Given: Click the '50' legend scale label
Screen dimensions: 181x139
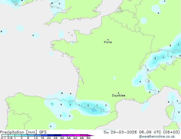Looking at the screenshot, I should point(88,138).
